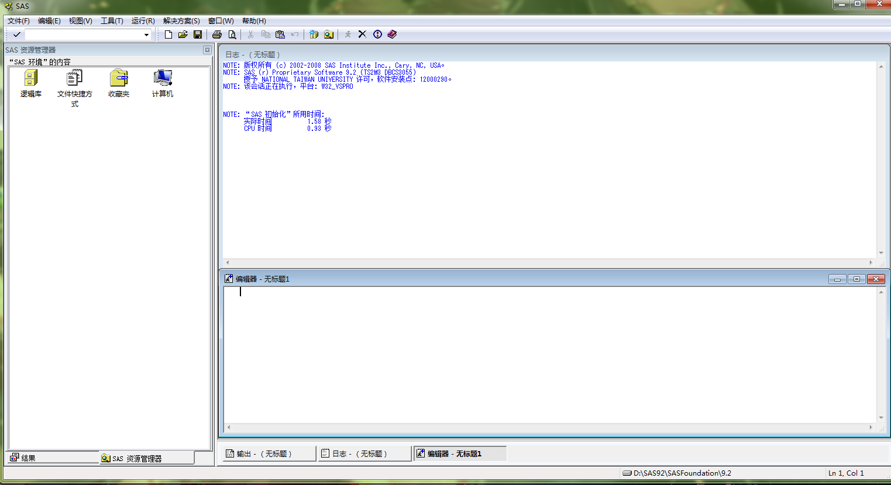Click the log window scroll up arrow
This screenshot has width=891, height=485.
coord(881,67)
